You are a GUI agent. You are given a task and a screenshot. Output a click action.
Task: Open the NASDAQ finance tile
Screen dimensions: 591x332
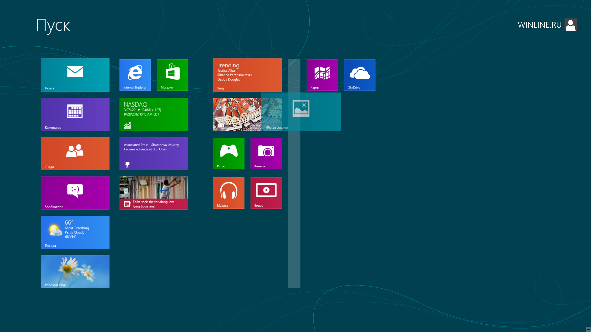[x=154, y=114]
